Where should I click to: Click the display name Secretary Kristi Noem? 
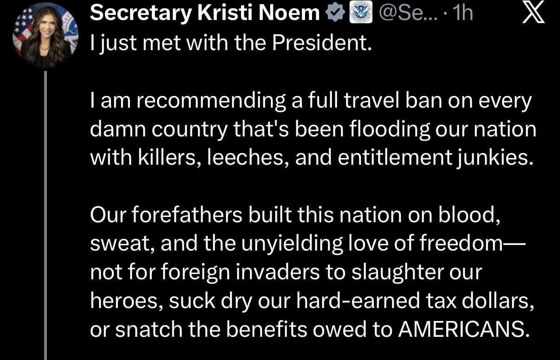(205, 13)
